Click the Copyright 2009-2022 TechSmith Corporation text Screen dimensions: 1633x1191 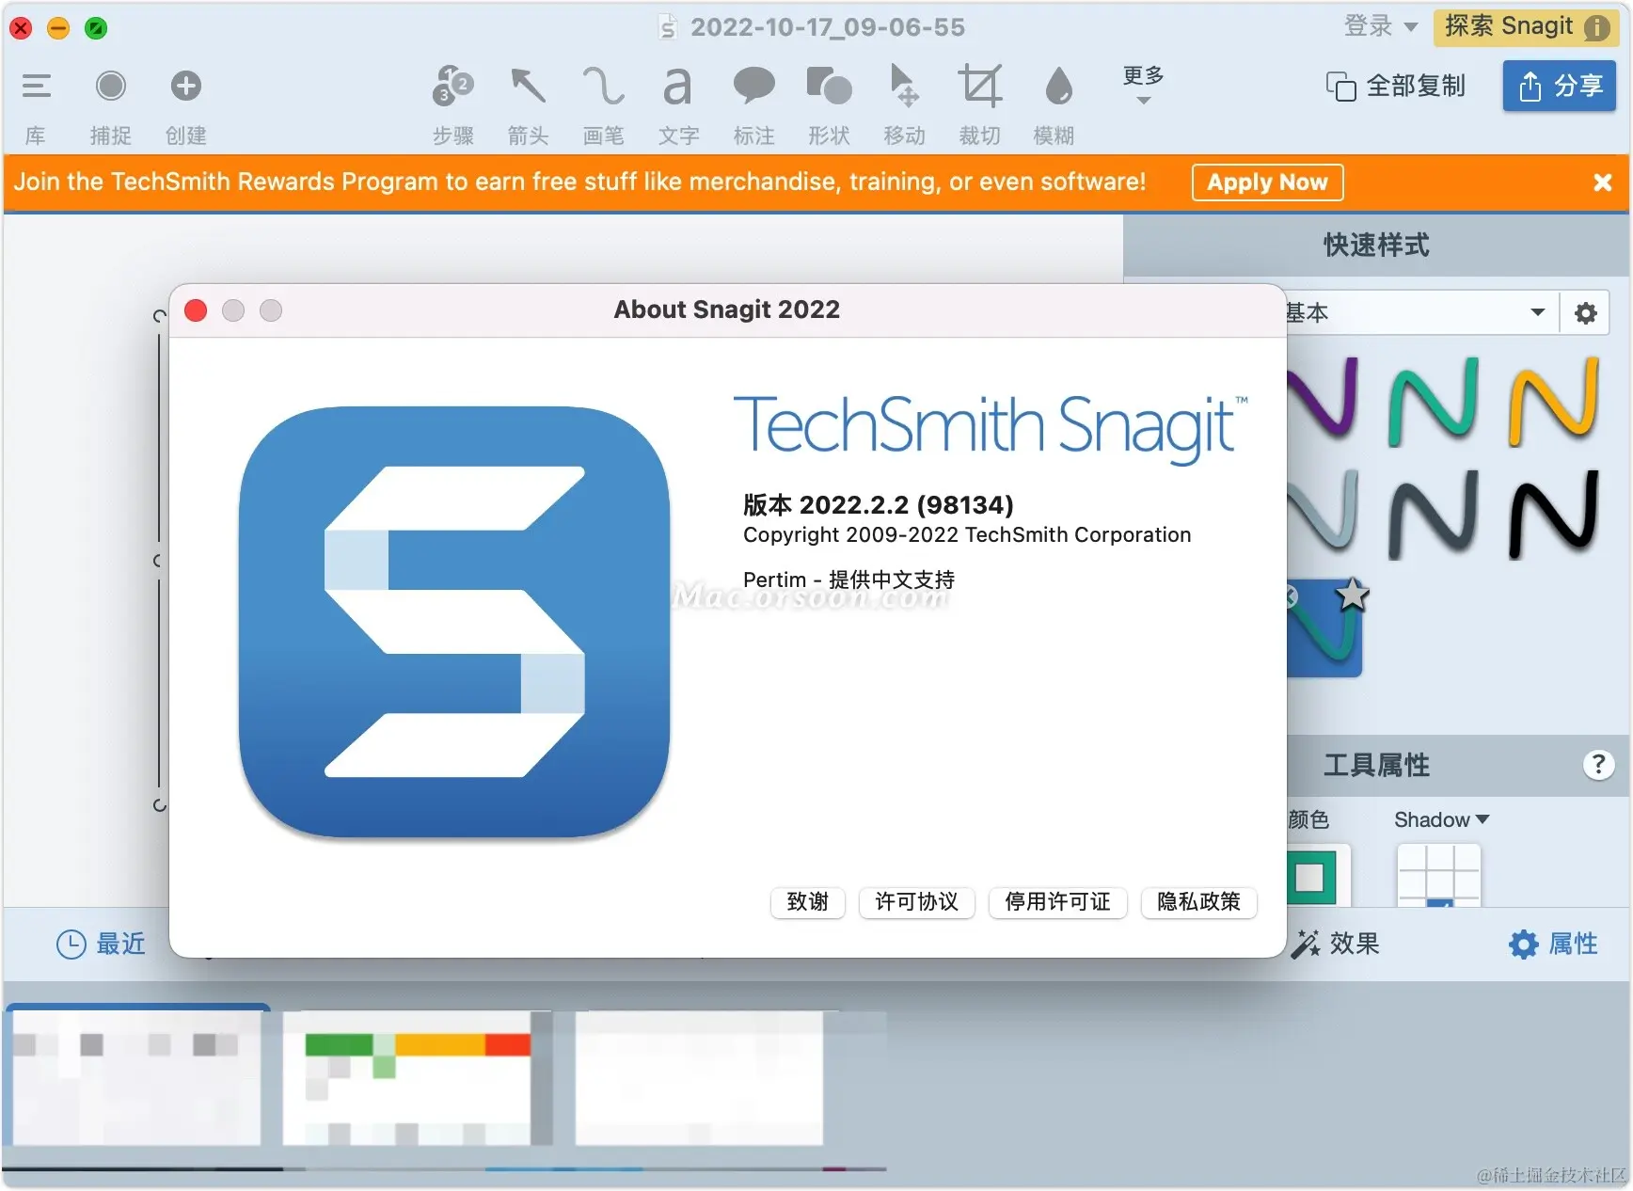click(x=967, y=535)
